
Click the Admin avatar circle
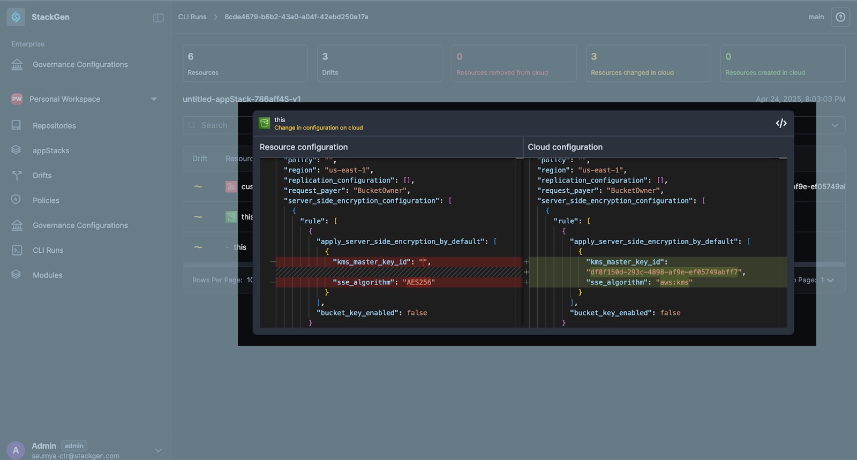[16, 450]
